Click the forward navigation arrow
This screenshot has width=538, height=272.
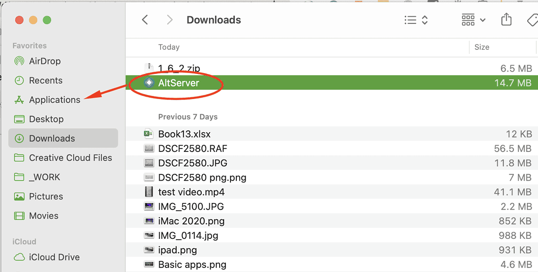[169, 20]
